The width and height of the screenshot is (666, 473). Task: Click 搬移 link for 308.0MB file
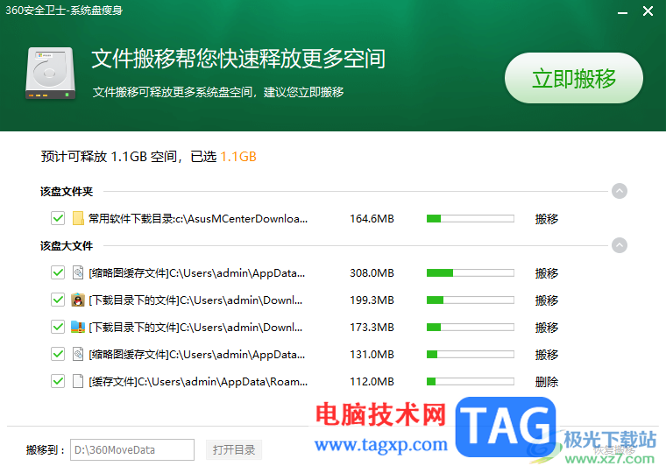[546, 273]
